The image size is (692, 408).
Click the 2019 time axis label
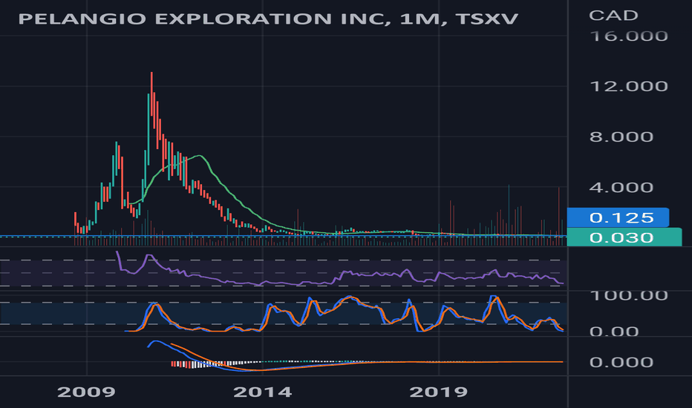tap(439, 392)
